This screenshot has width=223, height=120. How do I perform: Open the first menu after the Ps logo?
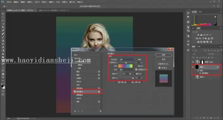pyautogui.click(x=9, y=2)
